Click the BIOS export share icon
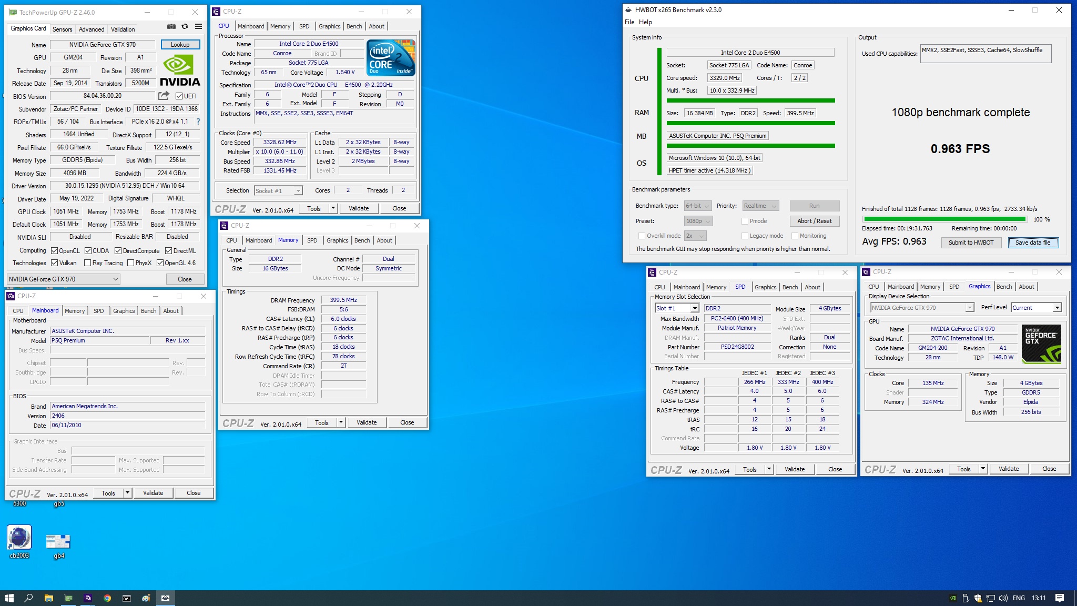The width and height of the screenshot is (1077, 606). coord(164,96)
